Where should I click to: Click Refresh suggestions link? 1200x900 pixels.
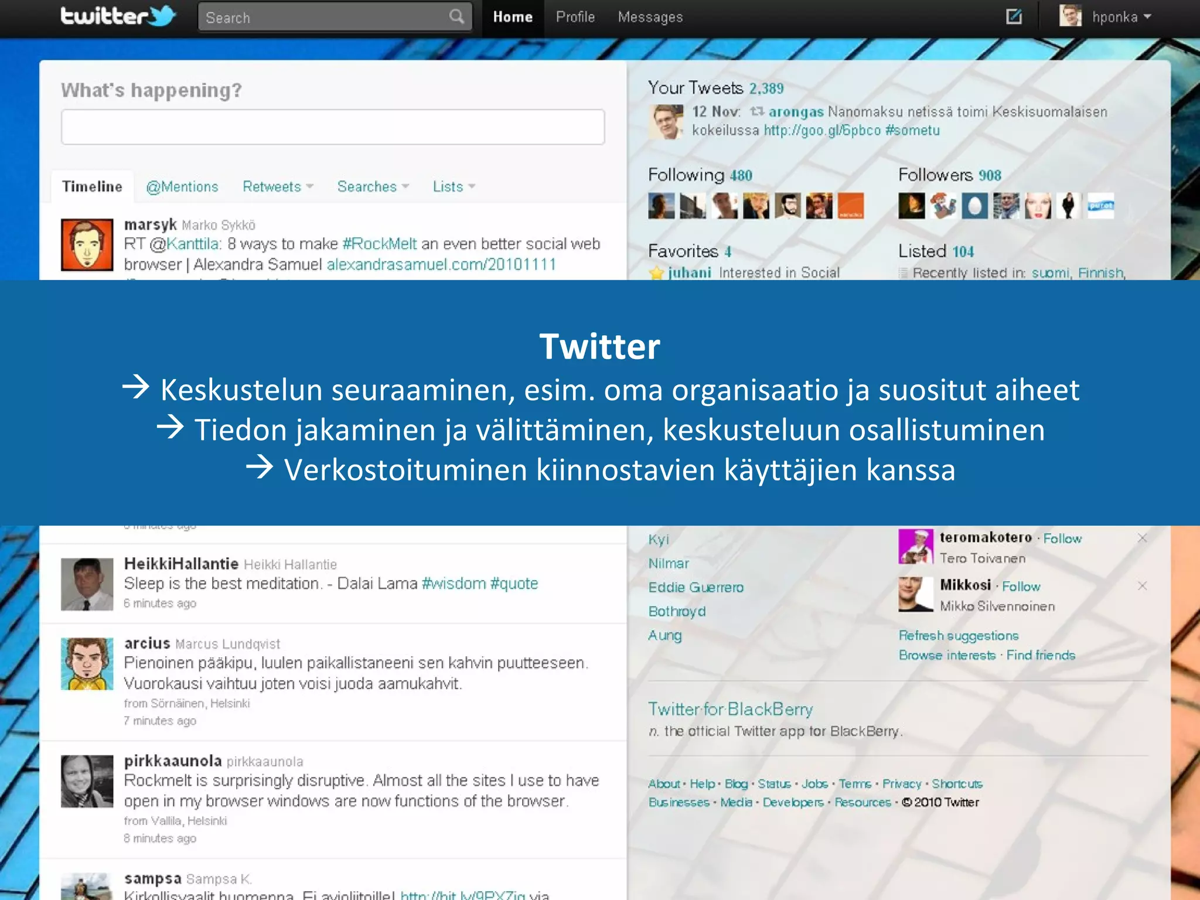[x=959, y=636]
